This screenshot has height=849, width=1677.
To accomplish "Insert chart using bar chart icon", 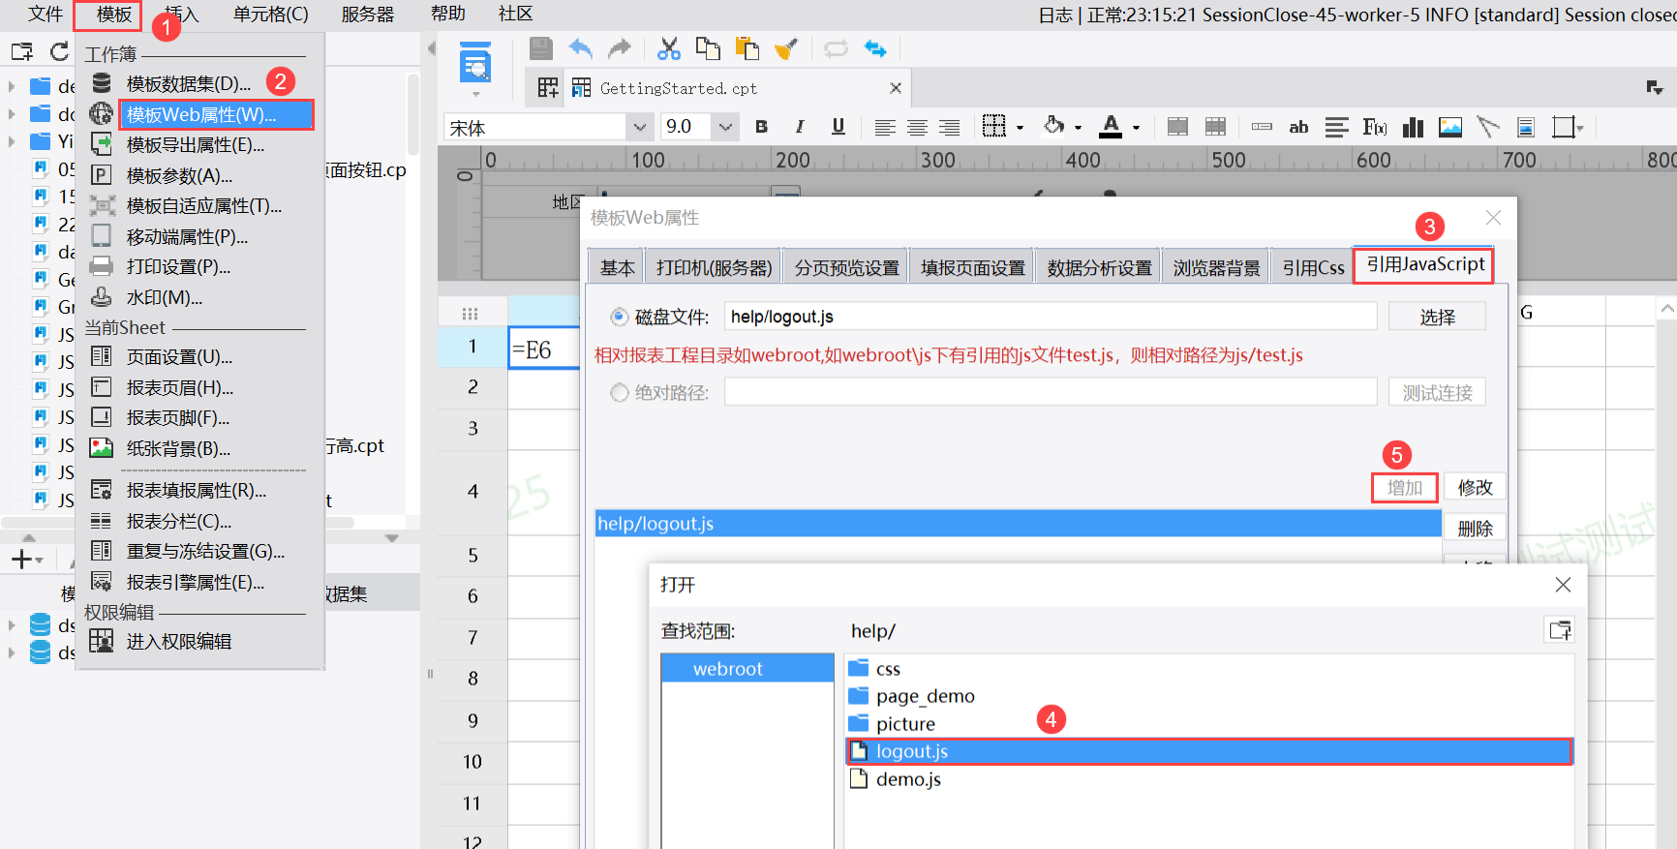I will click(x=1414, y=127).
